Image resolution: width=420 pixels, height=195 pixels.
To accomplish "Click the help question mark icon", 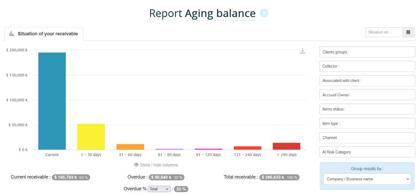I will coord(264,13).
